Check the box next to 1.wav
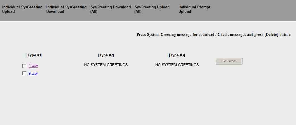Image resolution: width=296 pixels, height=125 pixels. pyautogui.click(x=24, y=66)
